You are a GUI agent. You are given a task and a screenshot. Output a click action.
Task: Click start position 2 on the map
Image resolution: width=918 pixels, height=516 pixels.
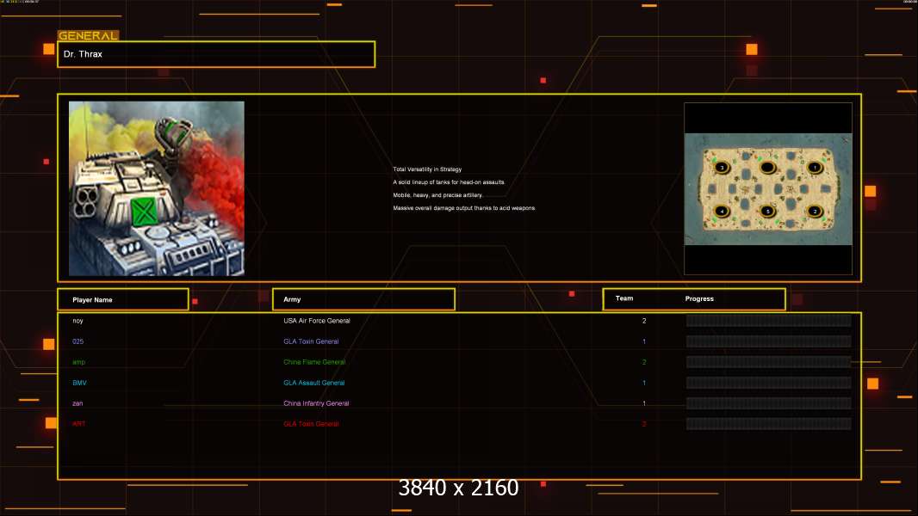(815, 211)
